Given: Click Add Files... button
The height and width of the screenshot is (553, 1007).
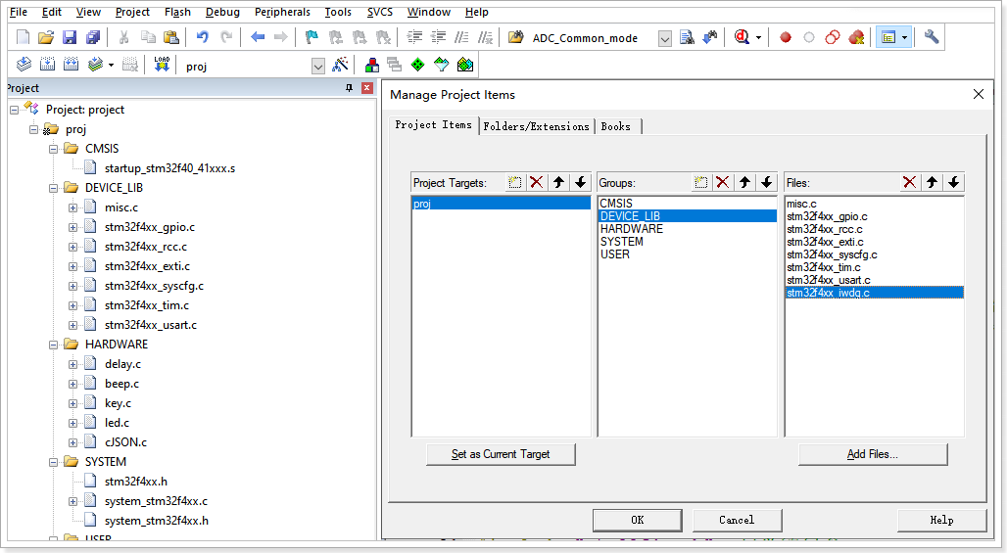Looking at the screenshot, I should (x=873, y=454).
